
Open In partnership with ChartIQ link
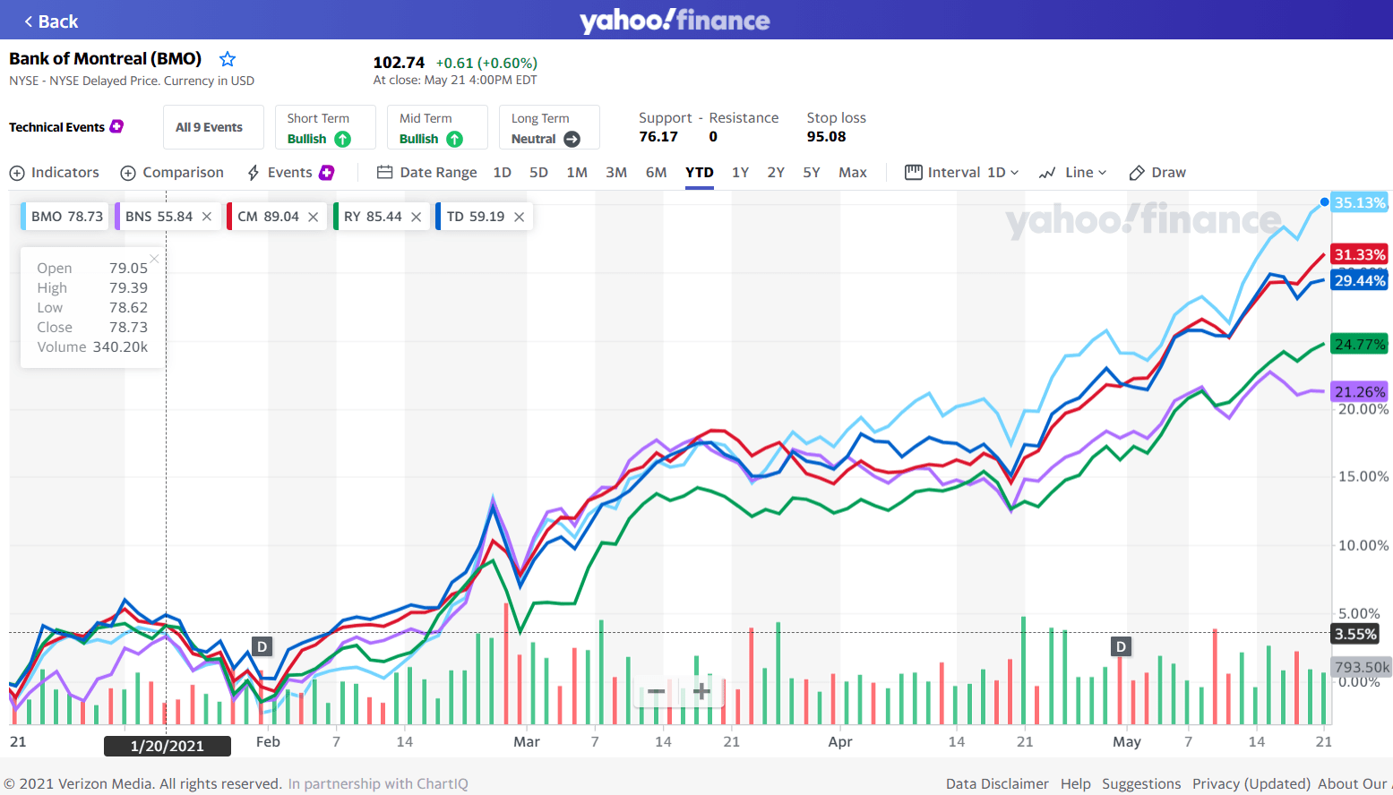tap(378, 783)
